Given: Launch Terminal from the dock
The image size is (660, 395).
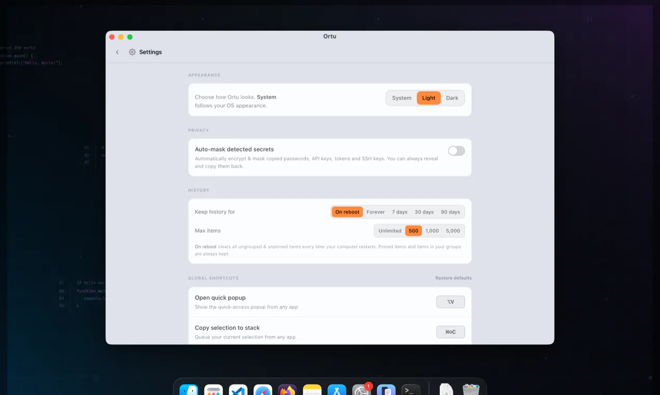Looking at the screenshot, I should (411, 390).
